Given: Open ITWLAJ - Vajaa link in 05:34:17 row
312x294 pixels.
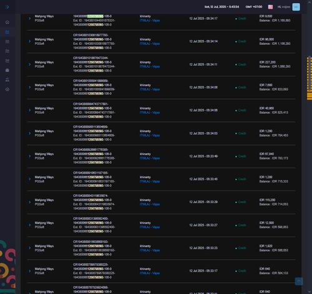Looking at the screenshot, I should point(150,21).
